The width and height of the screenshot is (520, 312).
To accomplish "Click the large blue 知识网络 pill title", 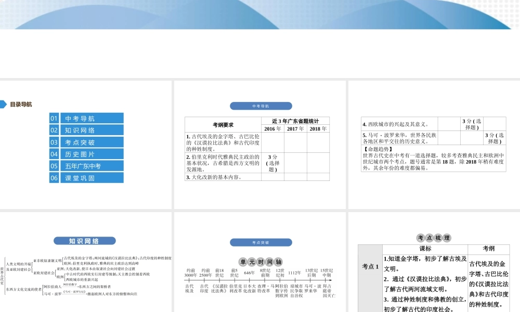I will click(x=85, y=241).
